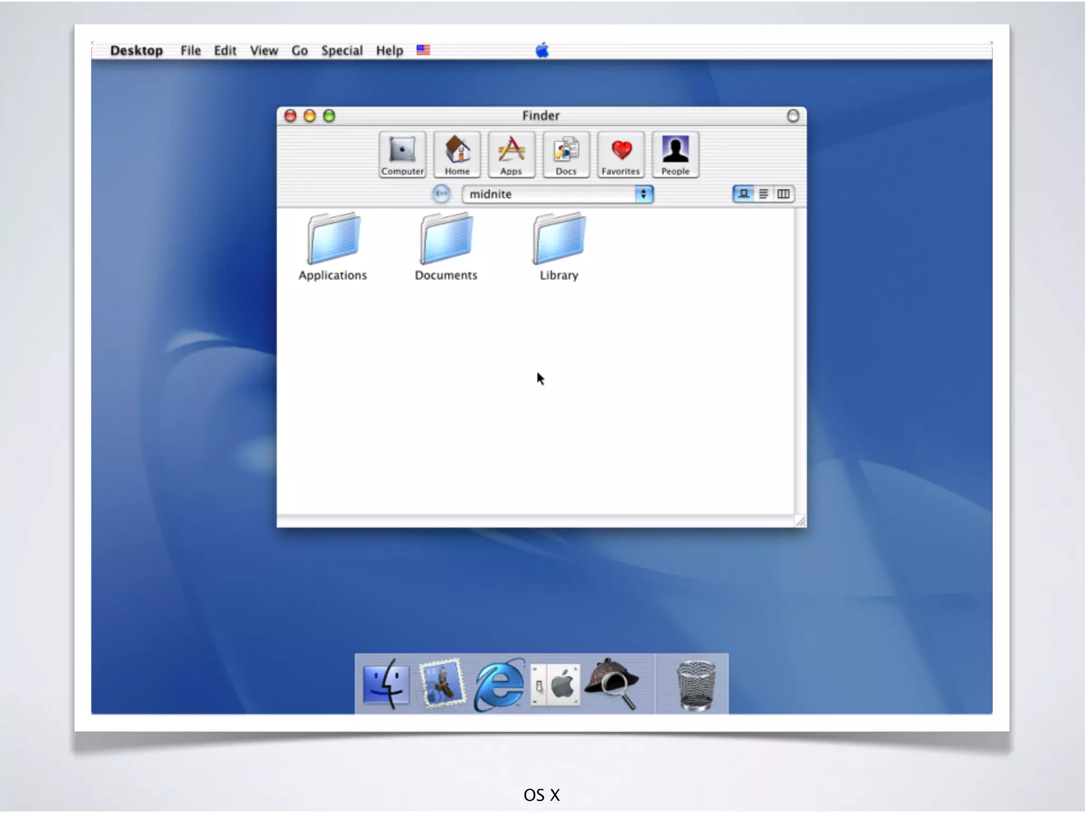Open the Special menu
1085x813 pixels.
point(342,51)
